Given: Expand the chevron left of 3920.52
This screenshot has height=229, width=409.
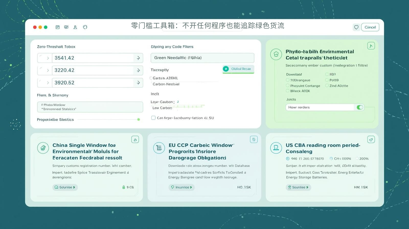Looking at the screenshot, I should (x=48, y=83).
